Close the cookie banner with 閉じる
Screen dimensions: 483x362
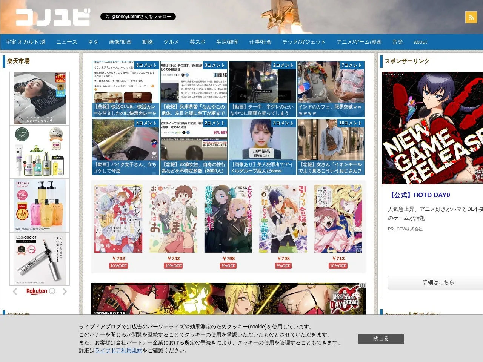(x=381, y=338)
